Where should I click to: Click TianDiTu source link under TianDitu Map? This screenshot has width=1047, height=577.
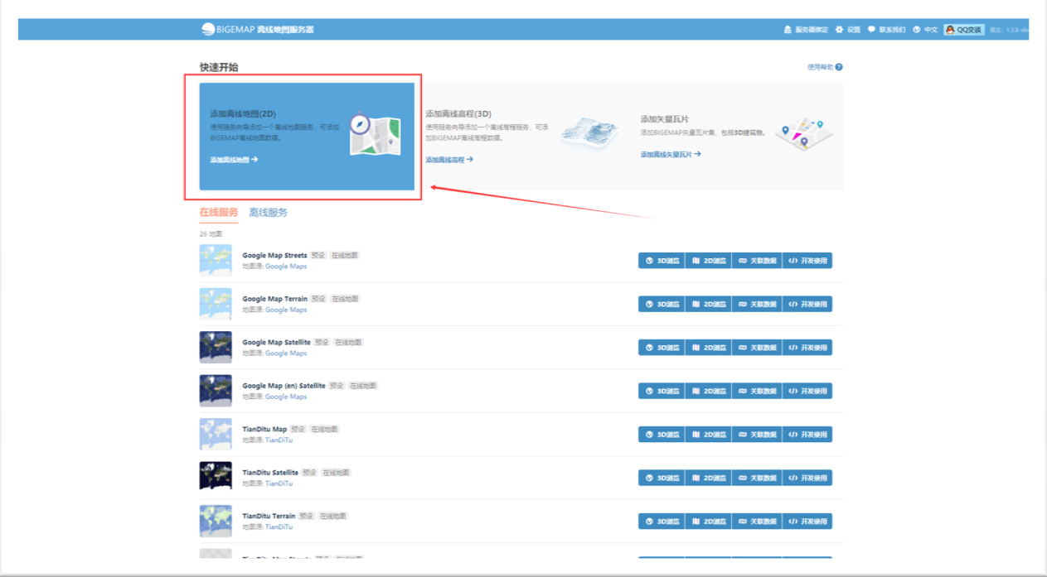[x=279, y=440]
